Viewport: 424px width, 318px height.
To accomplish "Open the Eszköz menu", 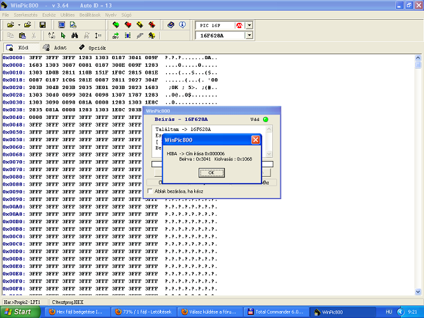I will pos(48,15).
